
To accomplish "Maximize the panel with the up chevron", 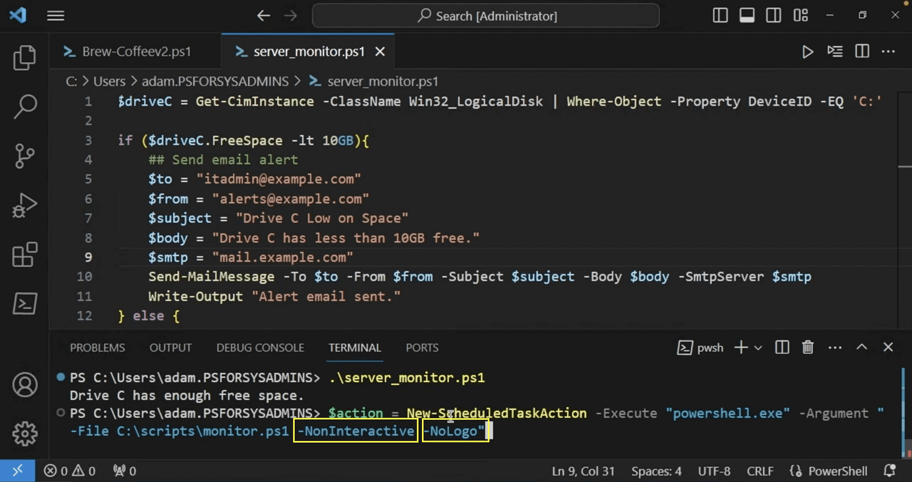I will (862, 347).
